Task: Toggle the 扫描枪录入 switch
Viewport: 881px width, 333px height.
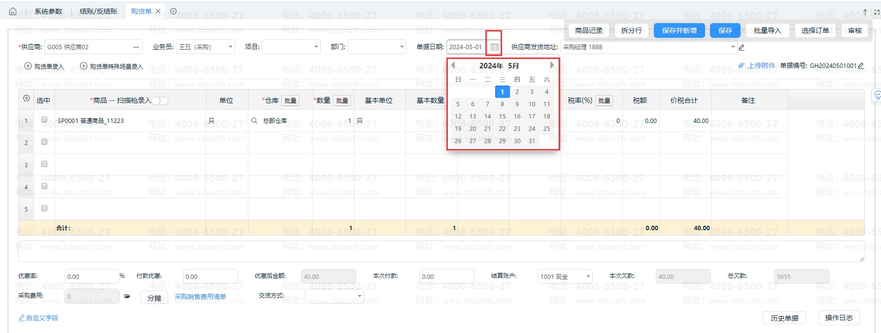Action: [x=160, y=101]
